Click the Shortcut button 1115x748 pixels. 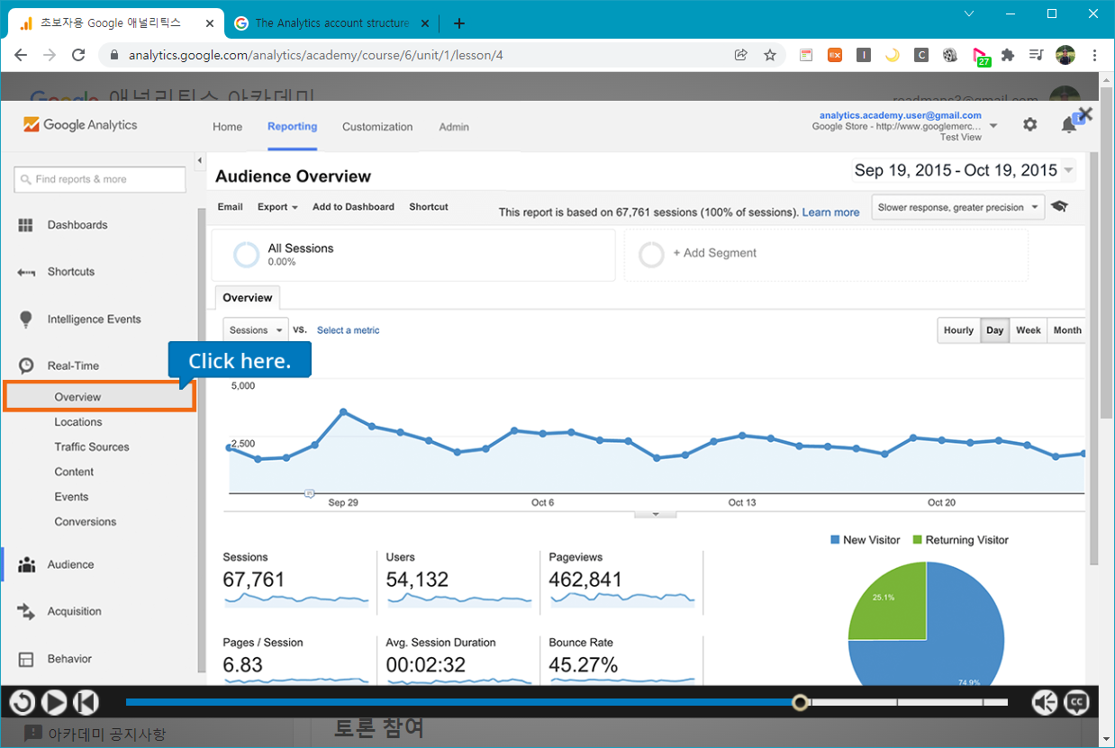429,207
